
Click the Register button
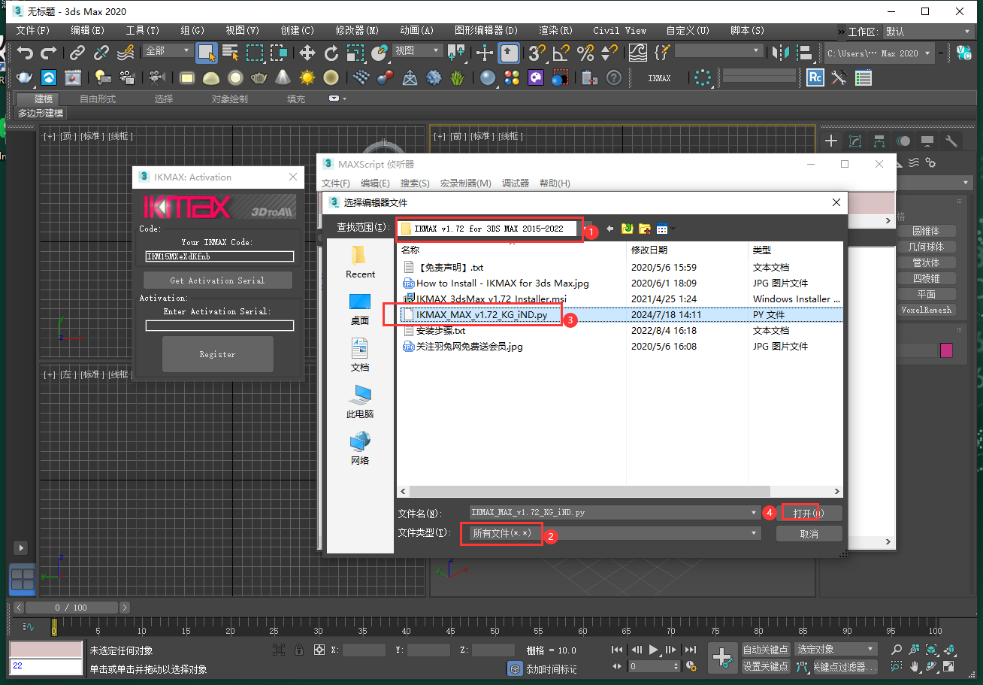point(217,354)
